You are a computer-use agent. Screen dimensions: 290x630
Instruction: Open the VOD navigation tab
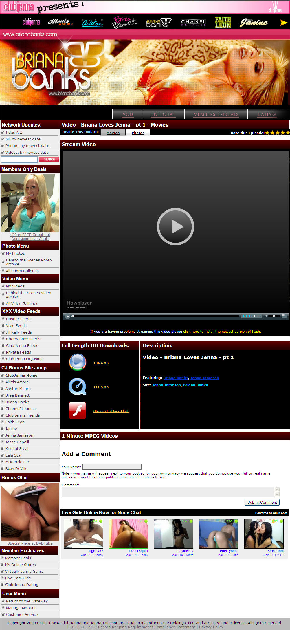click(127, 114)
